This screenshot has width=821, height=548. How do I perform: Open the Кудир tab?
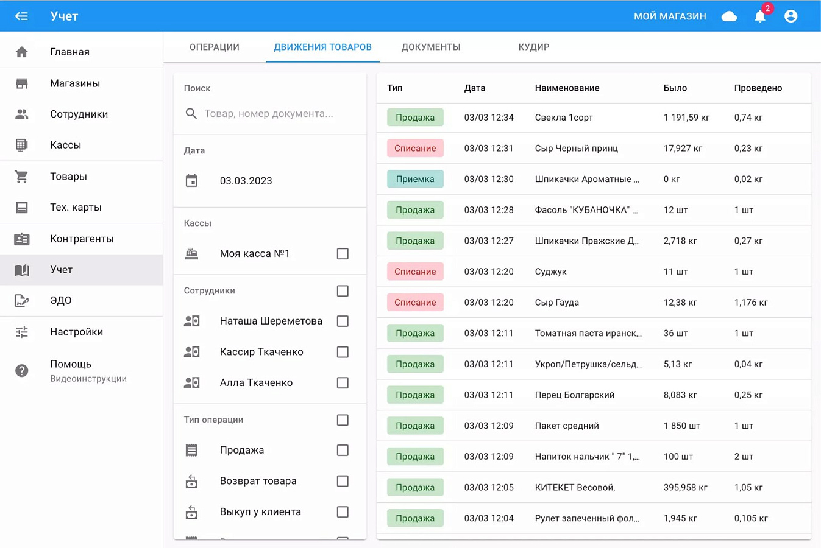tap(534, 47)
